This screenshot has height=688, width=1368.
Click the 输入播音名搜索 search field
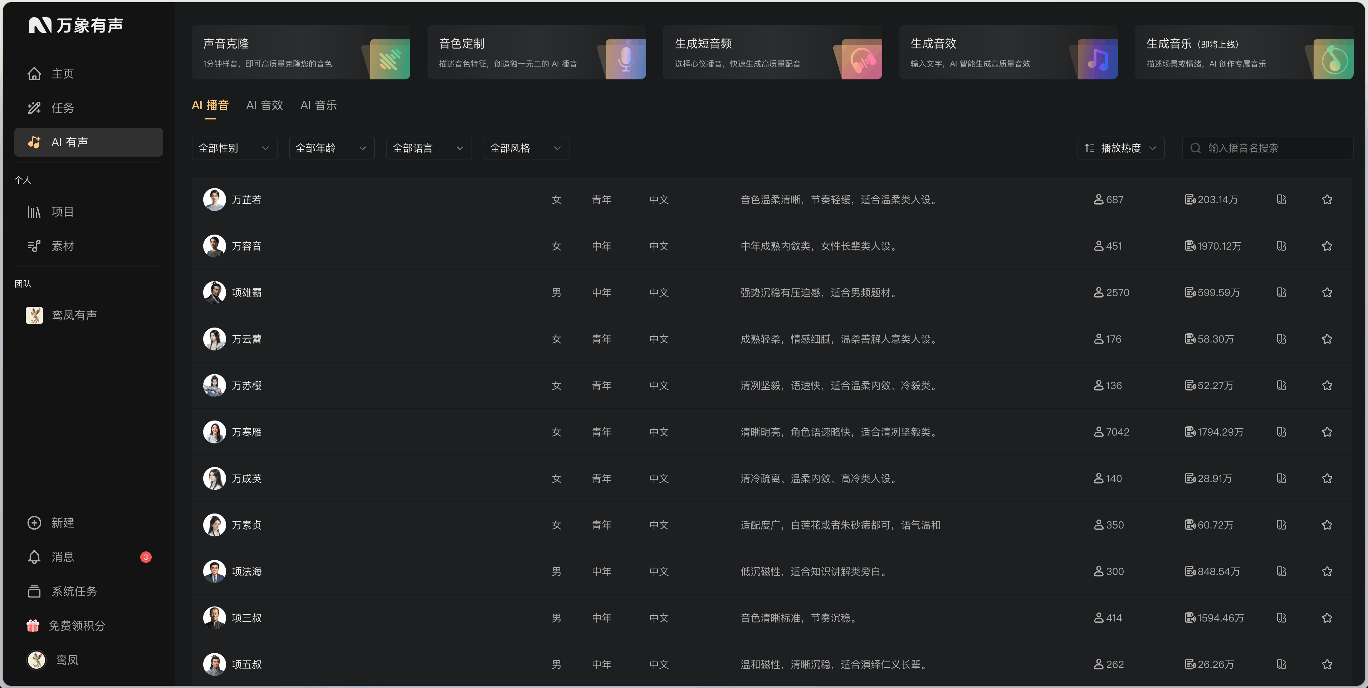tap(1267, 148)
